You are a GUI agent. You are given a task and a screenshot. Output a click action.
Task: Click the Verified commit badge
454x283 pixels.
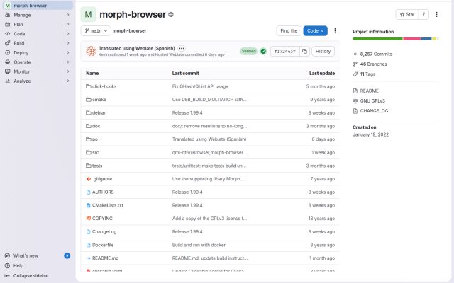click(248, 51)
